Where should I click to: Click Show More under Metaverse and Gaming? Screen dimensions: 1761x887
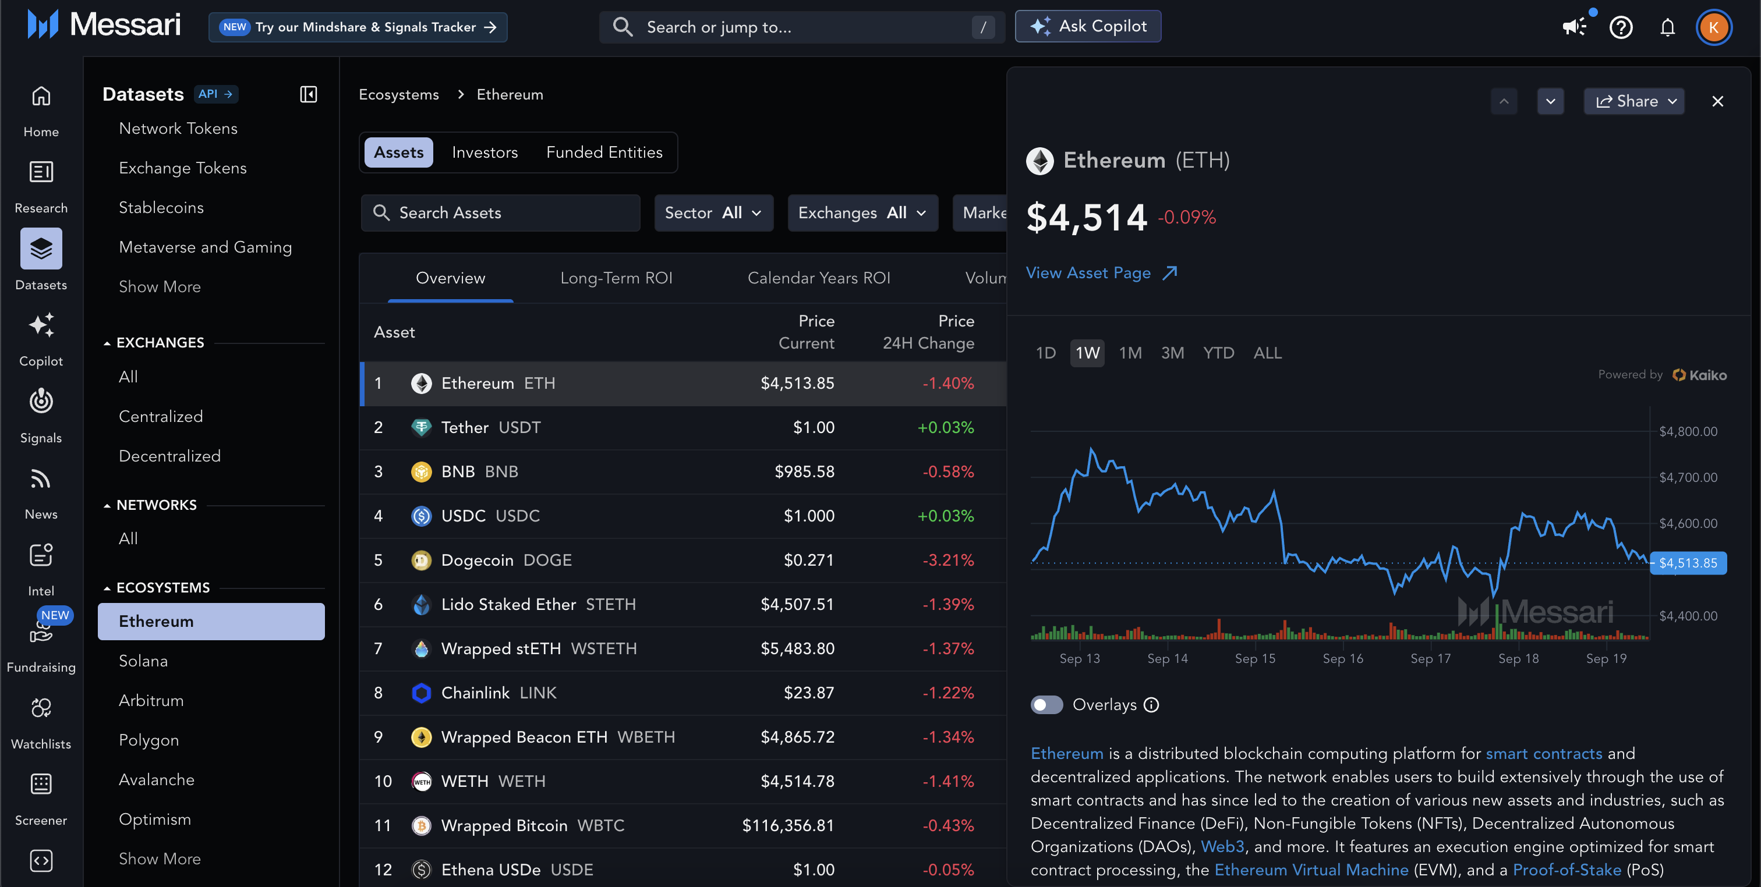pos(160,286)
